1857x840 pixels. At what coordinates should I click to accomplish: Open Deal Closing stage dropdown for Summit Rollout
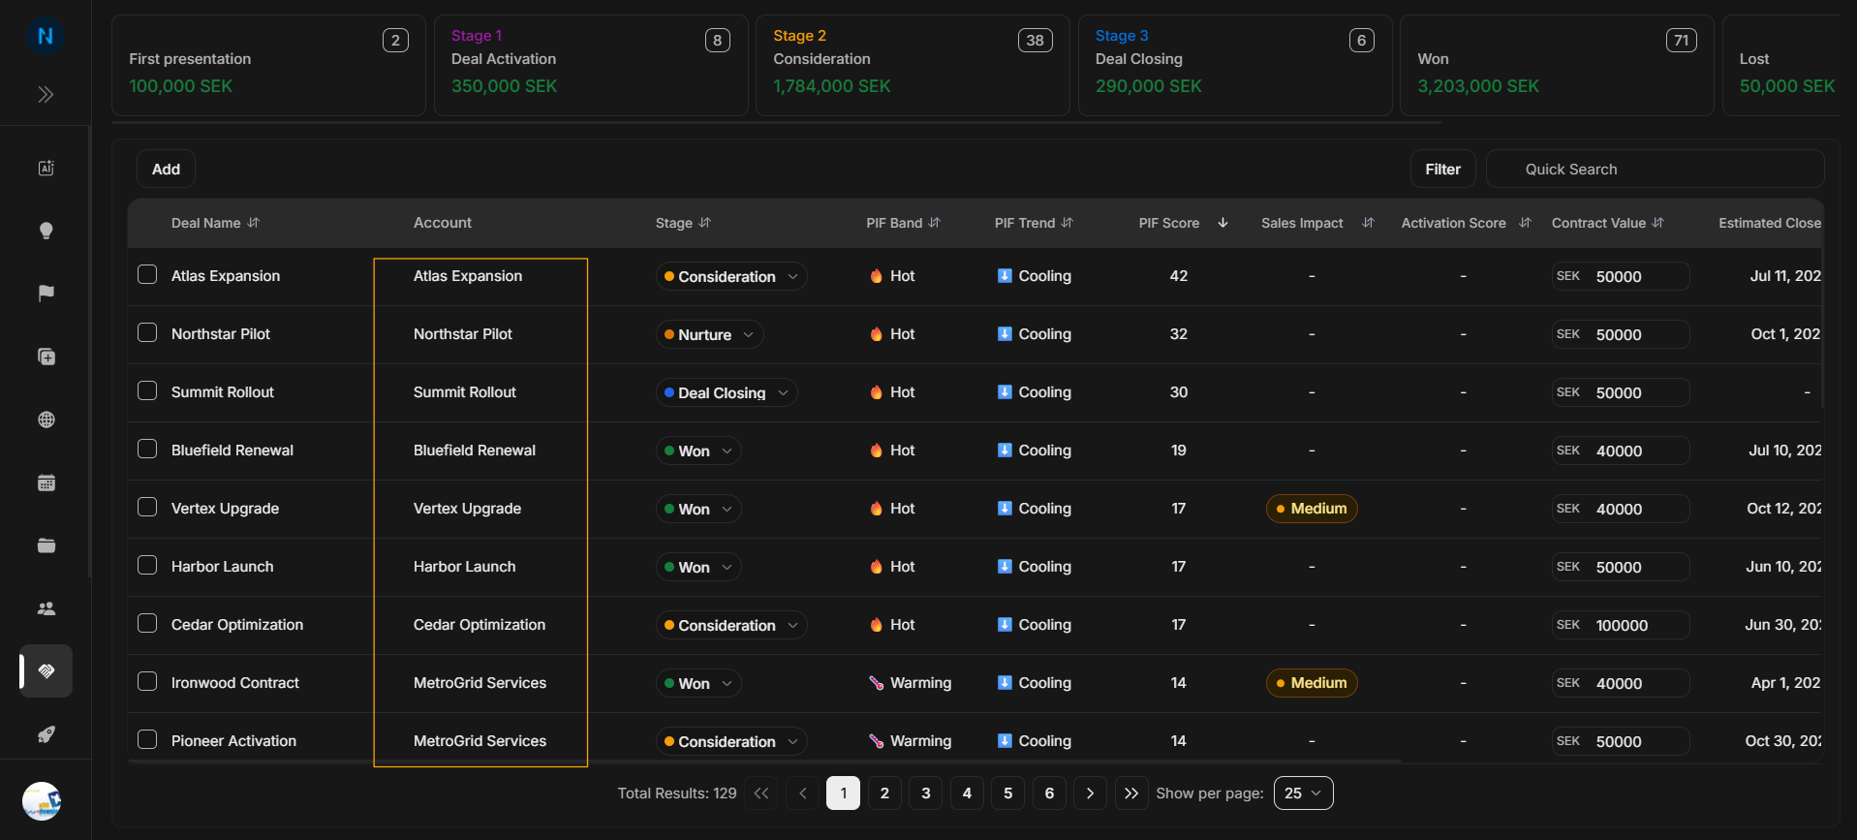[726, 392]
